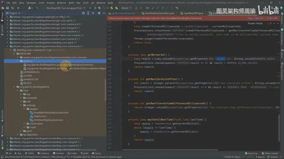
Task: Collapse the META-INF folder
Action: 14,54
